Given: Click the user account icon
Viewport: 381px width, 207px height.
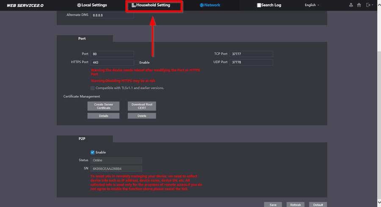Looking at the screenshot, I should click(x=351, y=5).
